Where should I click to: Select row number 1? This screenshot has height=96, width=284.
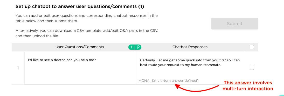(18, 68)
